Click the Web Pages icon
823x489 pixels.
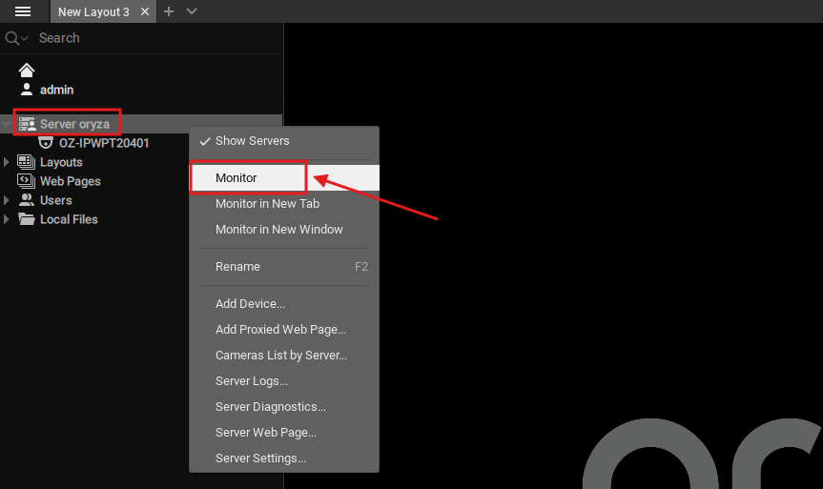[x=27, y=181]
